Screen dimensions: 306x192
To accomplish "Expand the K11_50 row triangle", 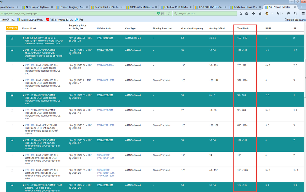I will [24, 38].
